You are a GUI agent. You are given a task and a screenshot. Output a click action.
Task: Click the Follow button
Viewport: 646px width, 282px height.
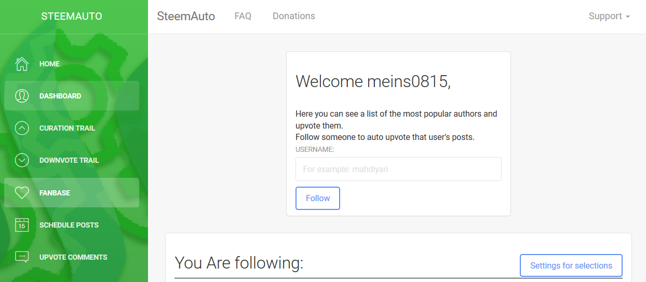pos(318,198)
